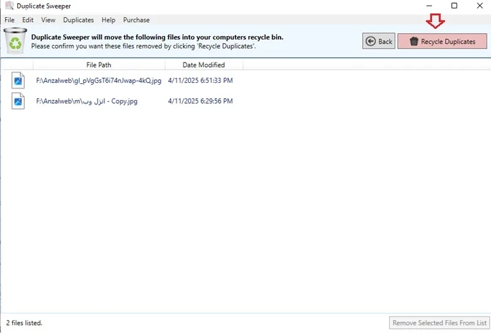Click Remove Selected Files From List button
Image resolution: width=491 pixels, height=333 pixels.
coord(439,323)
